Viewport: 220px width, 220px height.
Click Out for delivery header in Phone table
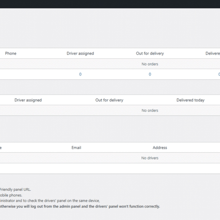pos(150,53)
